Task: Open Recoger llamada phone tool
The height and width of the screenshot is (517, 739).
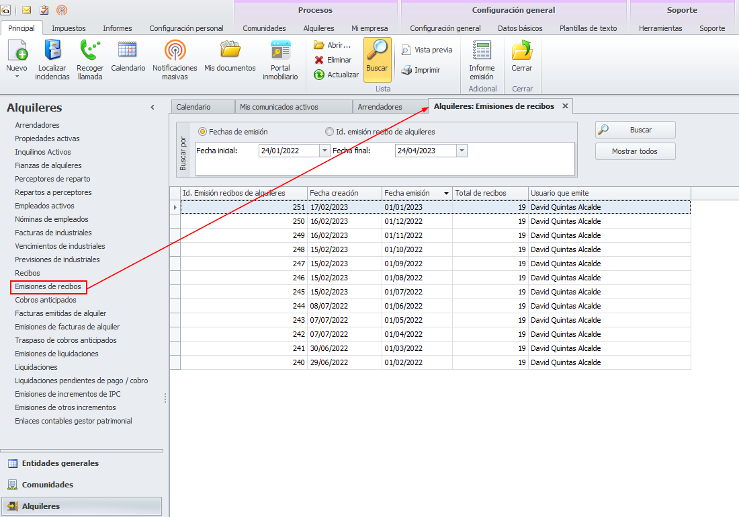Action: click(90, 51)
